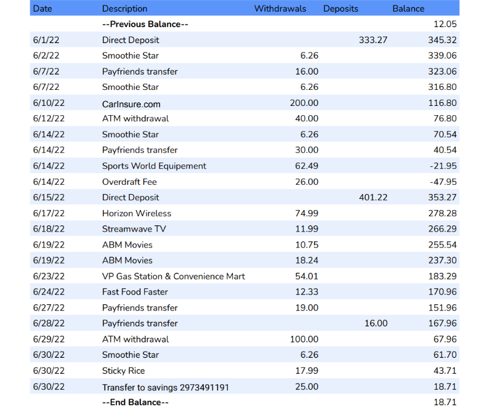The width and height of the screenshot is (487, 412).
Task: Click the 333.27 deposit amount
Action: point(372,40)
